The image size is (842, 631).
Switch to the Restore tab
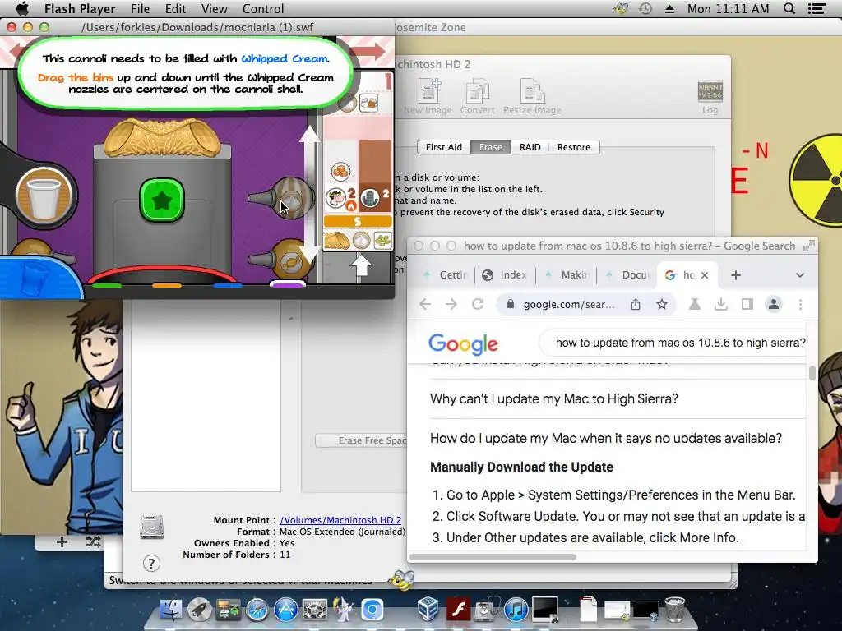[573, 147]
